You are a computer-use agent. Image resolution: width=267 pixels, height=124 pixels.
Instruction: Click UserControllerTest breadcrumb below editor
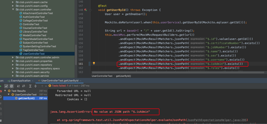tap(102, 76)
